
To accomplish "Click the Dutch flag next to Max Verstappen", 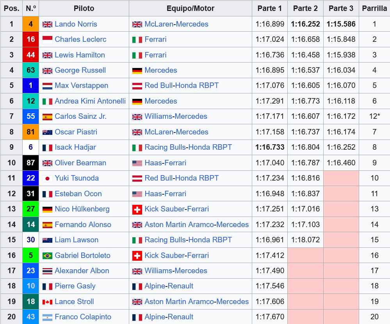I will pos(47,86).
